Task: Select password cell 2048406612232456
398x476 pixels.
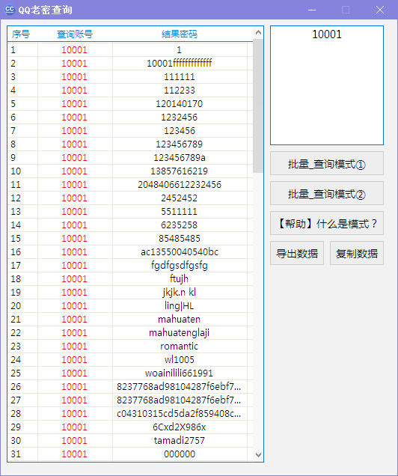Action: click(180, 185)
